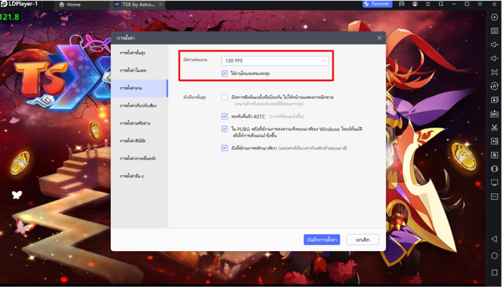Screen dimensions: 502x287
Task: Open the video recorder icon in sidebar
Action: [x=494, y=141]
